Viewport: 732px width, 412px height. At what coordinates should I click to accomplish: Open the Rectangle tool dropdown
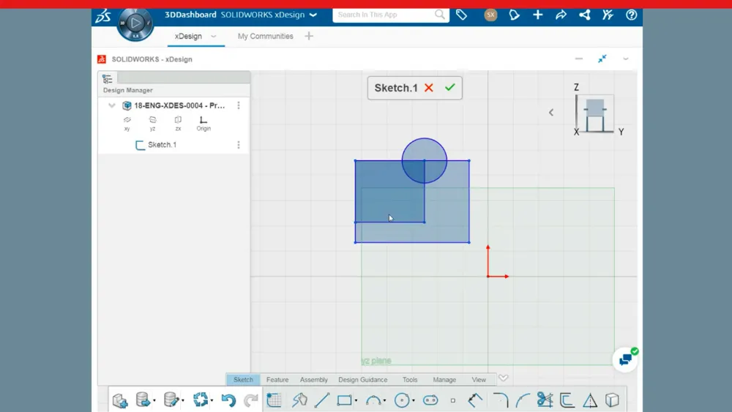pos(356,400)
